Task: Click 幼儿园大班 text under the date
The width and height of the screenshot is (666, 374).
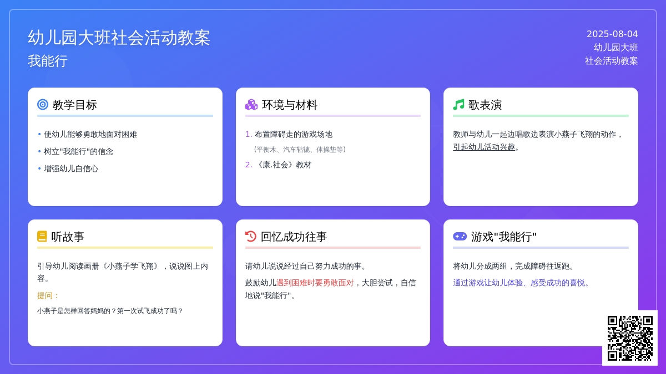Action: [x=616, y=48]
